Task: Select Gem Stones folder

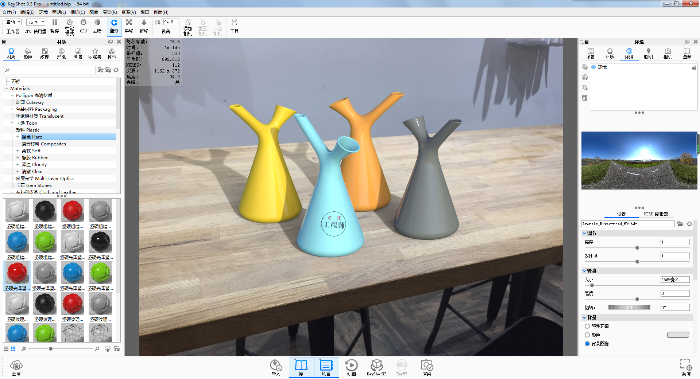Action: (x=34, y=185)
